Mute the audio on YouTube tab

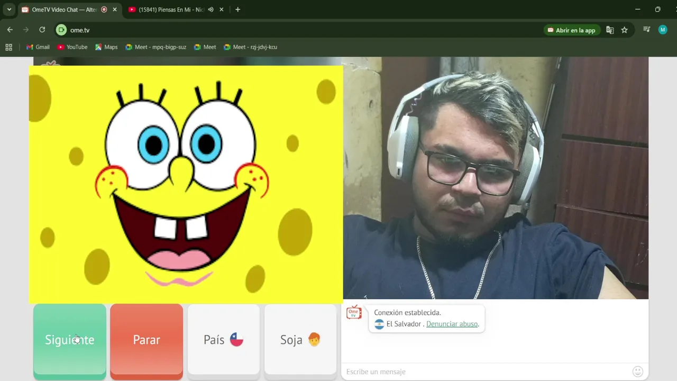[211, 10]
